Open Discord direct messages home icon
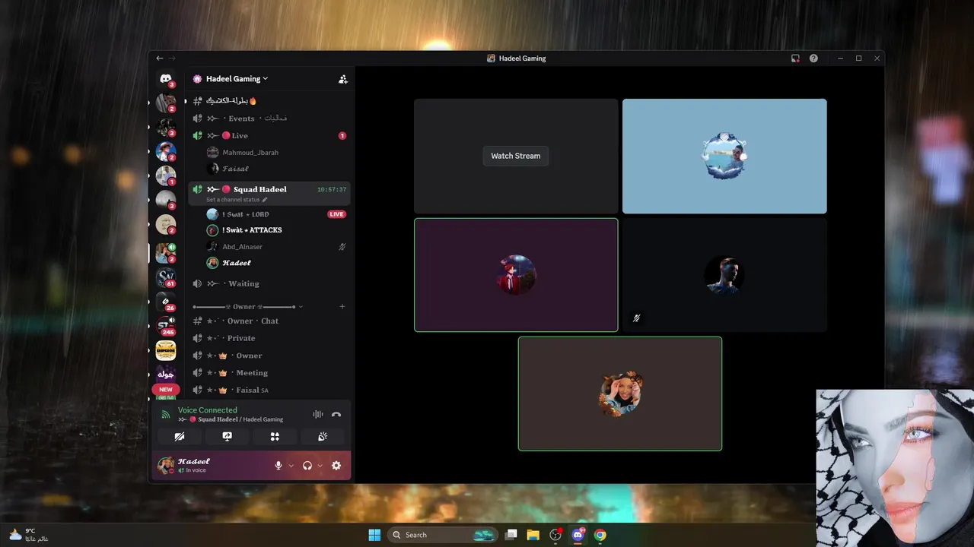The image size is (974, 547). pyautogui.click(x=166, y=78)
